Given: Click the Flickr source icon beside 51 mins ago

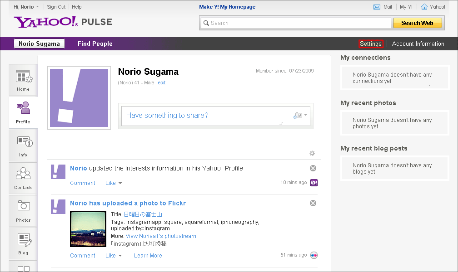Looking at the screenshot, I should 314,255.
